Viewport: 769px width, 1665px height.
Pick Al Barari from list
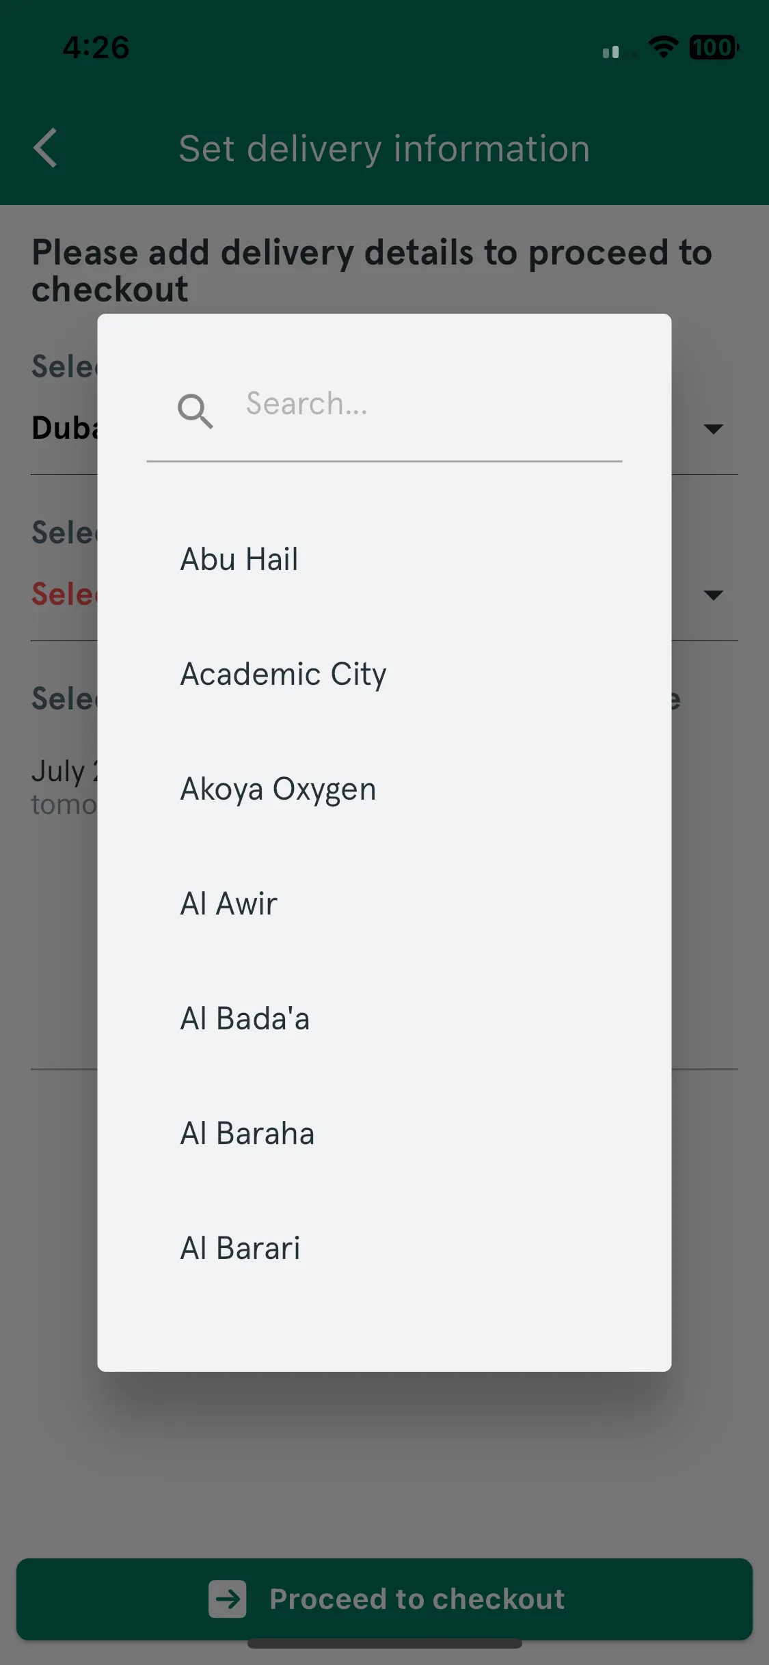383,1248
